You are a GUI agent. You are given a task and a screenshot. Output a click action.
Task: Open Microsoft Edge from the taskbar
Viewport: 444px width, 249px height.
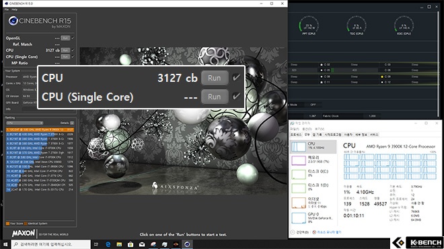click(108, 244)
